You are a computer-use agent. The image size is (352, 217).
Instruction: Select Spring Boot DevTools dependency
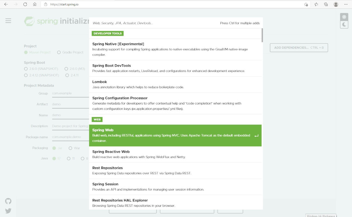pos(175,68)
